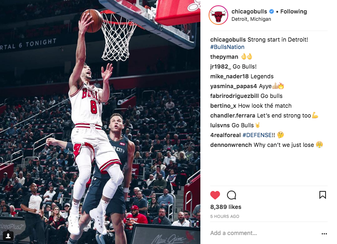
Task: View the yasmina_papas4 commenter profile
Action: pos(234,86)
